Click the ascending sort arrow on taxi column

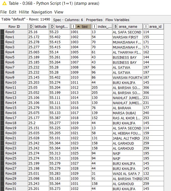point(78,26)
